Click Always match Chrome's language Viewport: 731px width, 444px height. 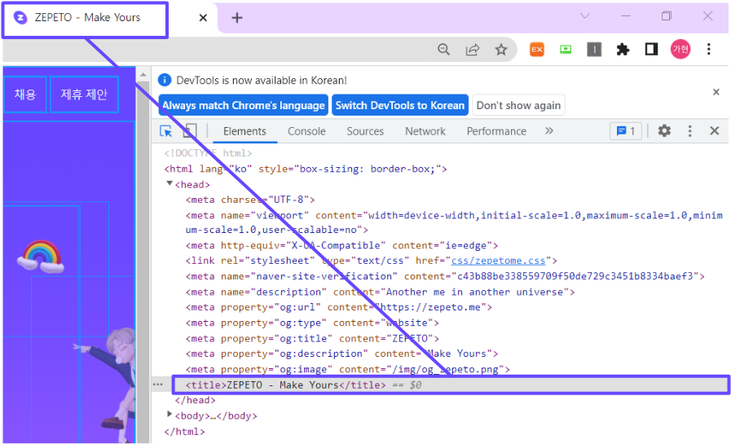244,105
